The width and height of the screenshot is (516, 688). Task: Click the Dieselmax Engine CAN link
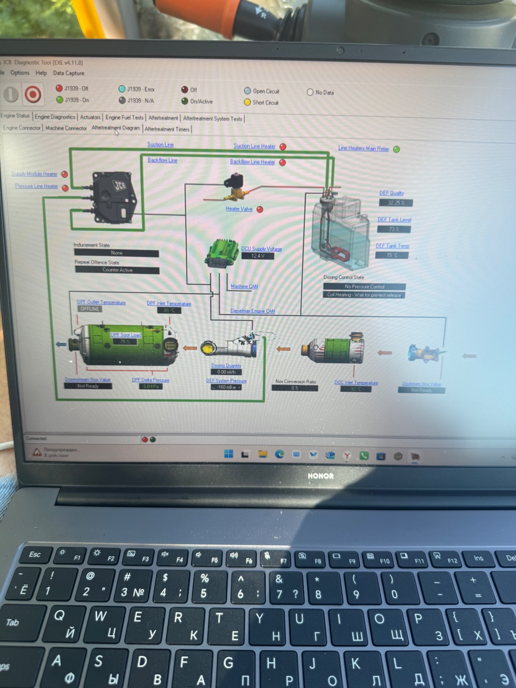pos(253,311)
